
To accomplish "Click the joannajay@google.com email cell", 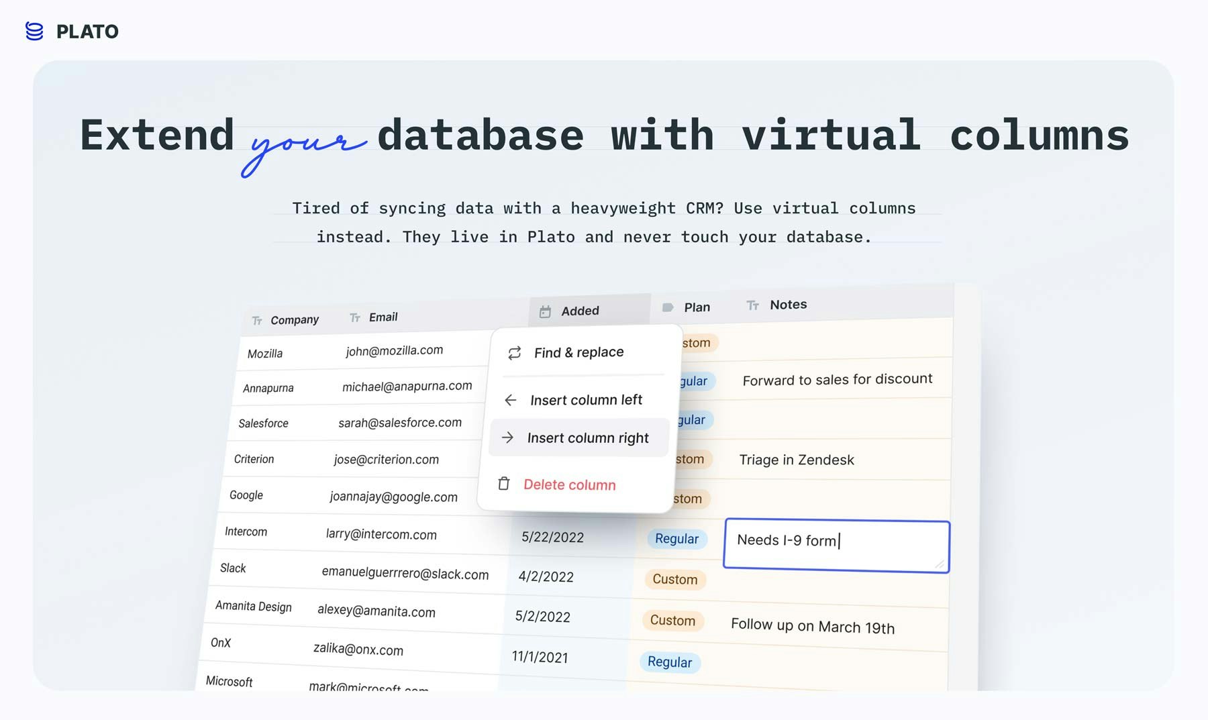I will 394,497.
